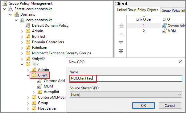Expand the Autopilot OU
Screen dimensions: 186x113
34,92
